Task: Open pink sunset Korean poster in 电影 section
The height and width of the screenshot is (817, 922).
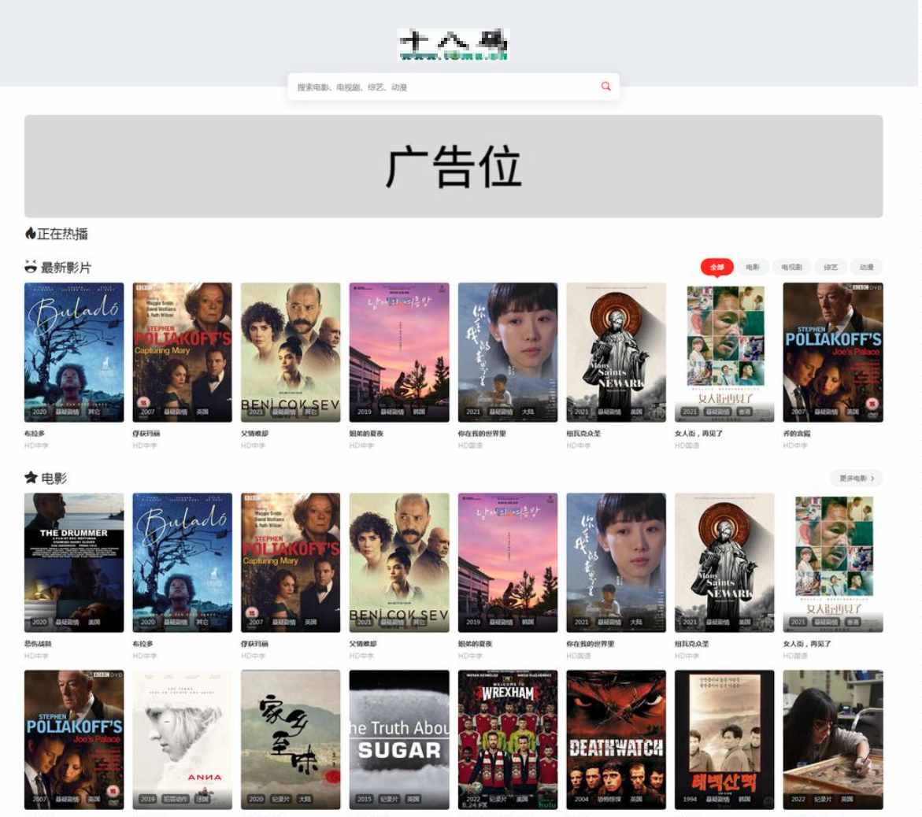Action: point(507,563)
